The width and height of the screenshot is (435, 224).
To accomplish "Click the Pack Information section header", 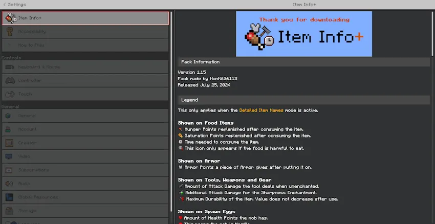I will (304, 62).
